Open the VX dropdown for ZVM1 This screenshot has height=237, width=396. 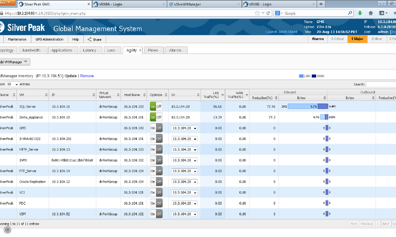click(x=184, y=160)
